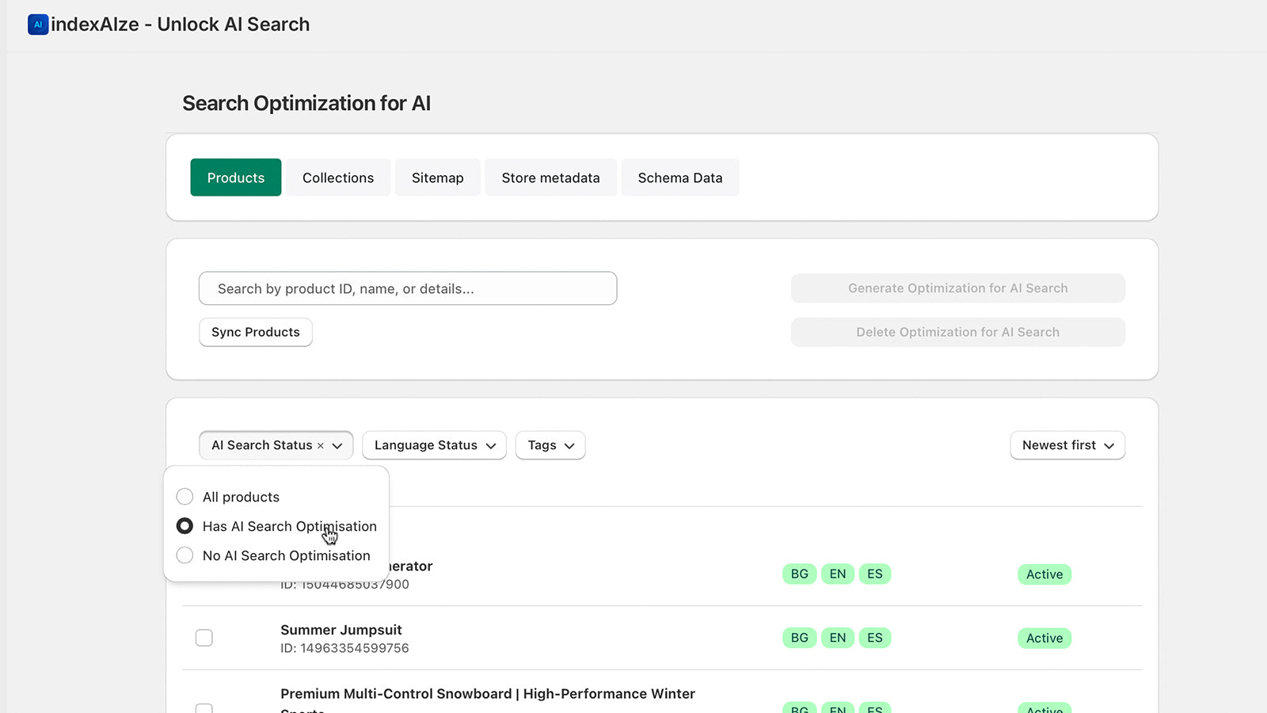Click the EN language badge for Summer Jumpsuit
This screenshot has height=713, width=1267.
(x=837, y=638)
